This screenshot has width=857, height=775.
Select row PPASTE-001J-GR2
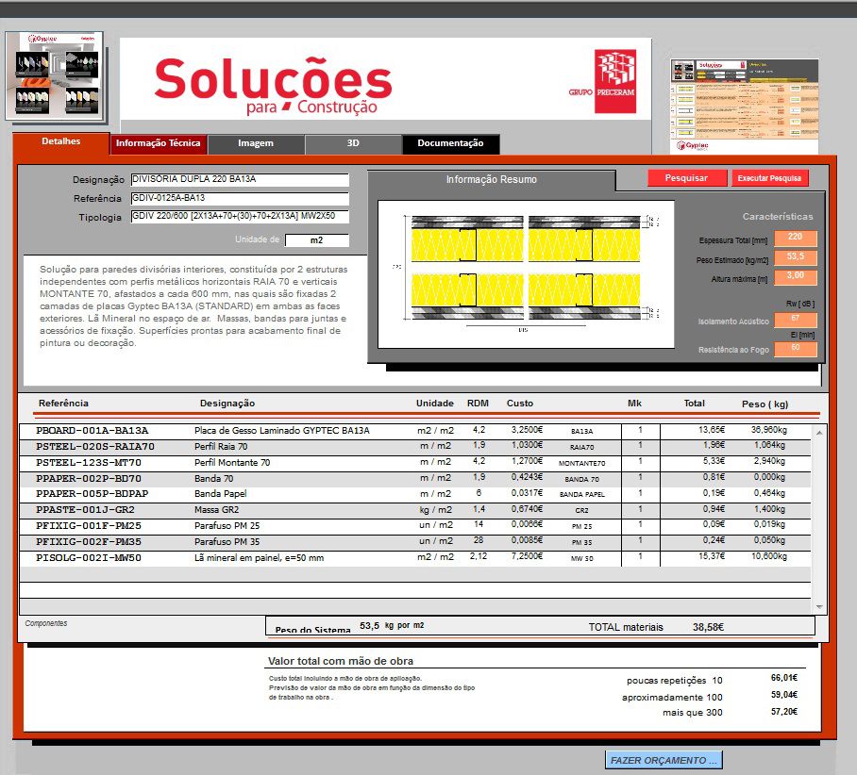coord(415,510)
